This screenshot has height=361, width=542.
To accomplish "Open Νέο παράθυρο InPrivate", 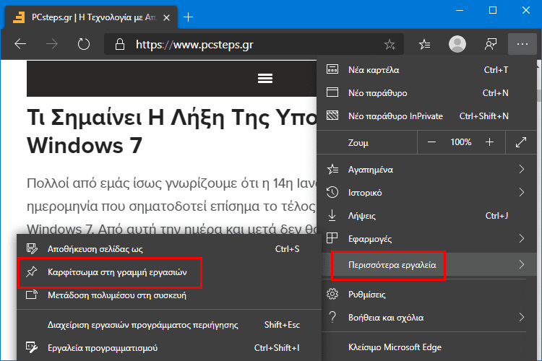I will coord(426,116).
